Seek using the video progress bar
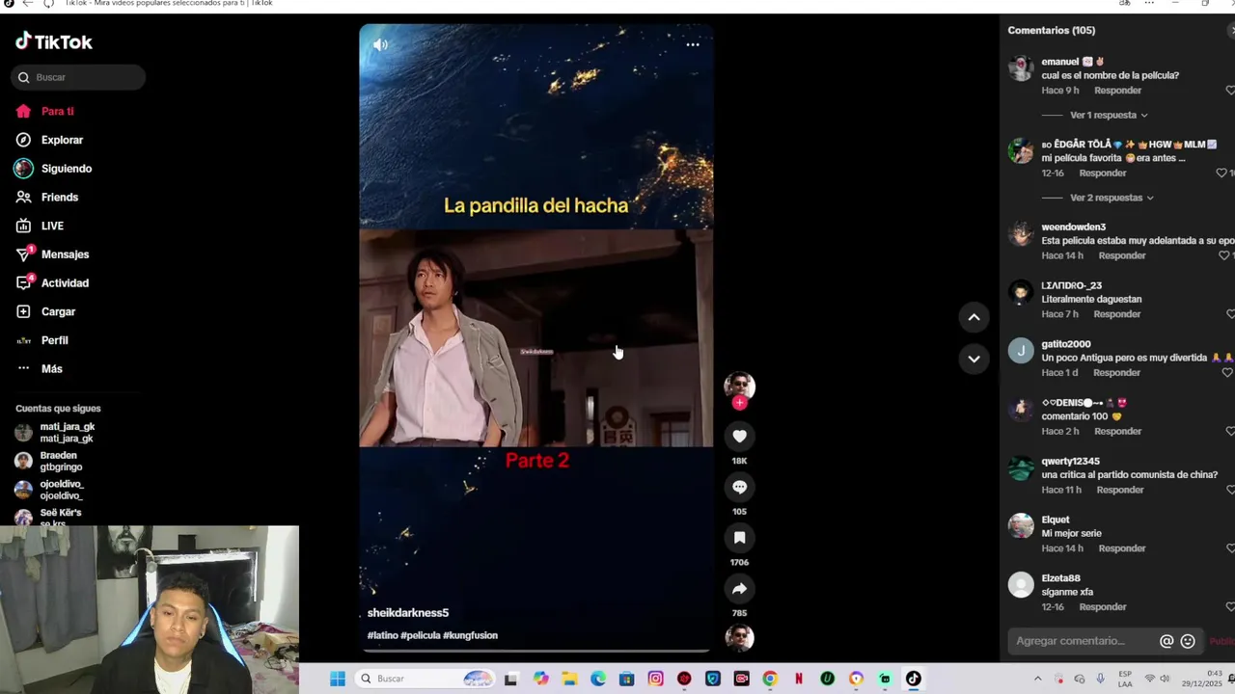 [x=536, y=651]
